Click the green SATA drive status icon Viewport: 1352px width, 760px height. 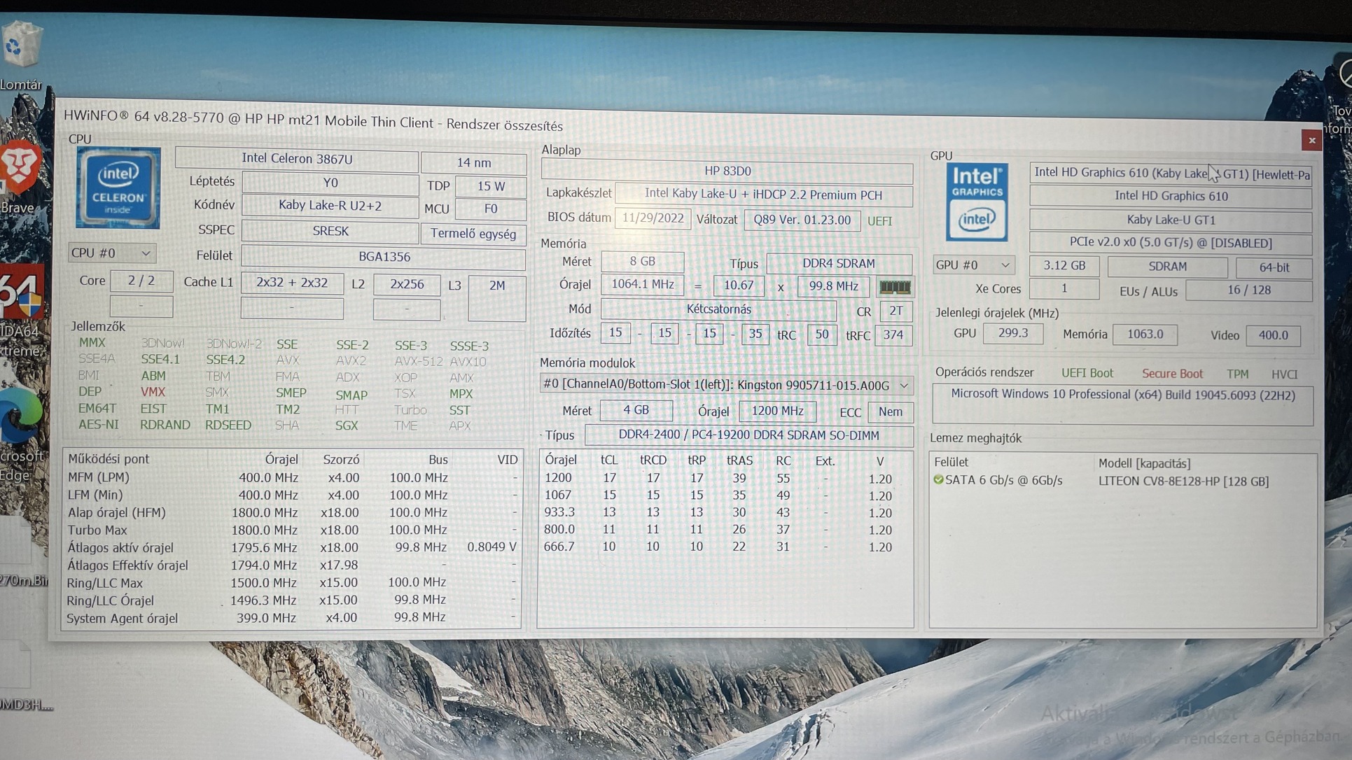tap(938, 480)
